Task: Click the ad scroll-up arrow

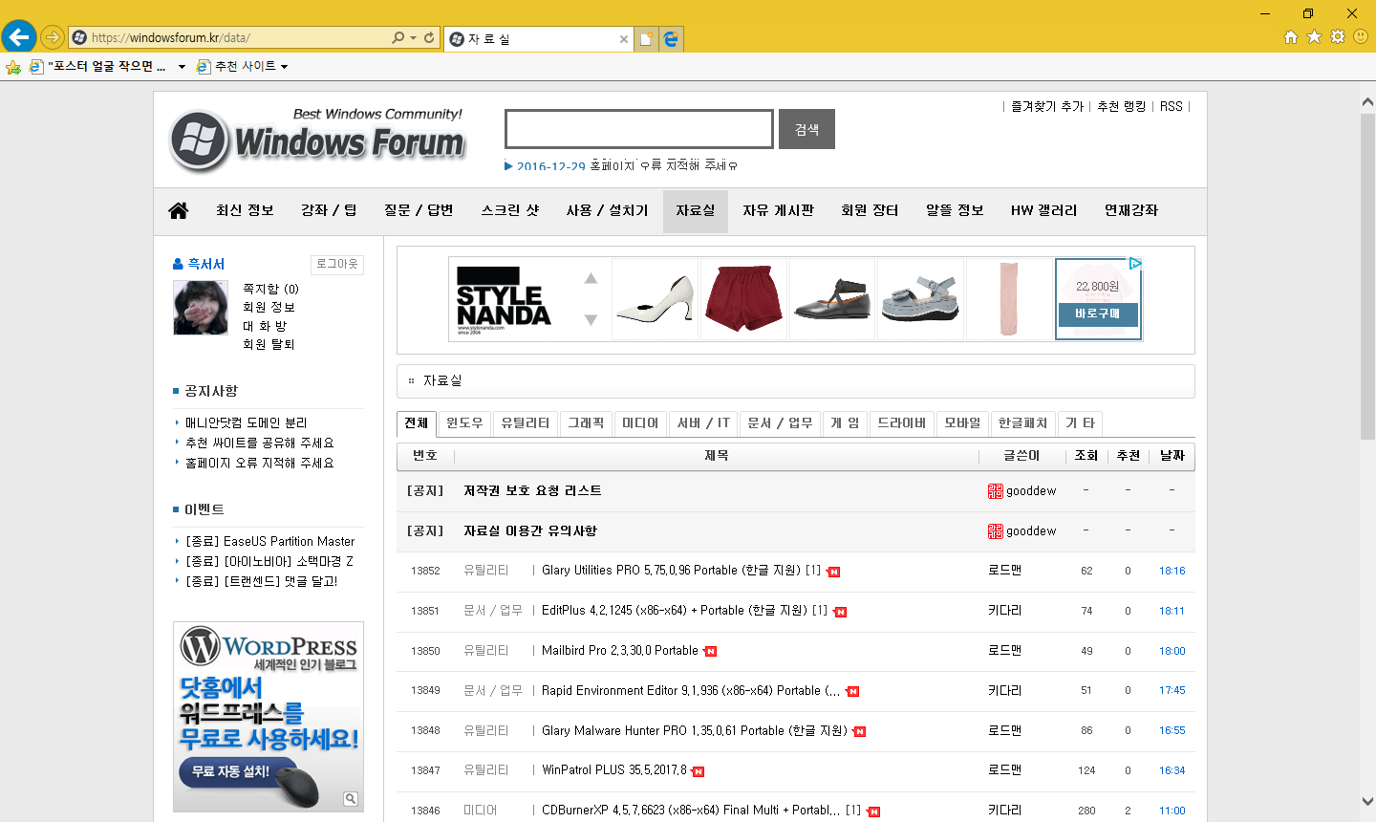Action: [x=591, y=278]
